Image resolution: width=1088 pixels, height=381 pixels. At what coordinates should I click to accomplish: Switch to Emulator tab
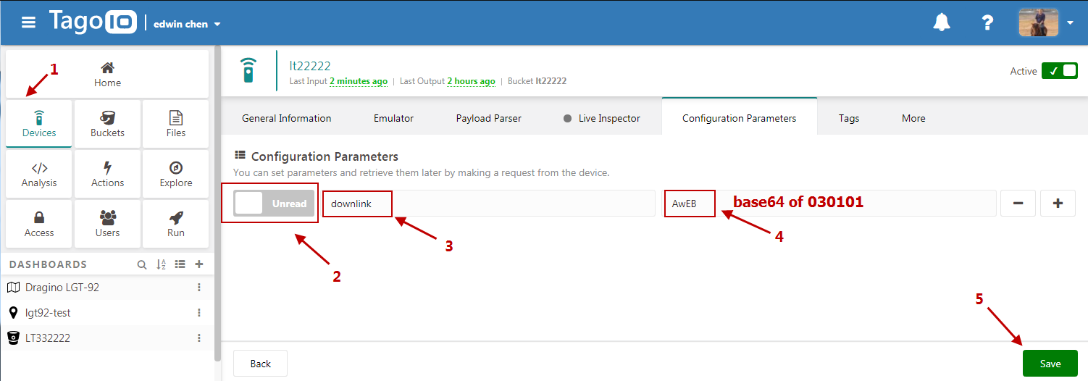[x=394, y=118]
